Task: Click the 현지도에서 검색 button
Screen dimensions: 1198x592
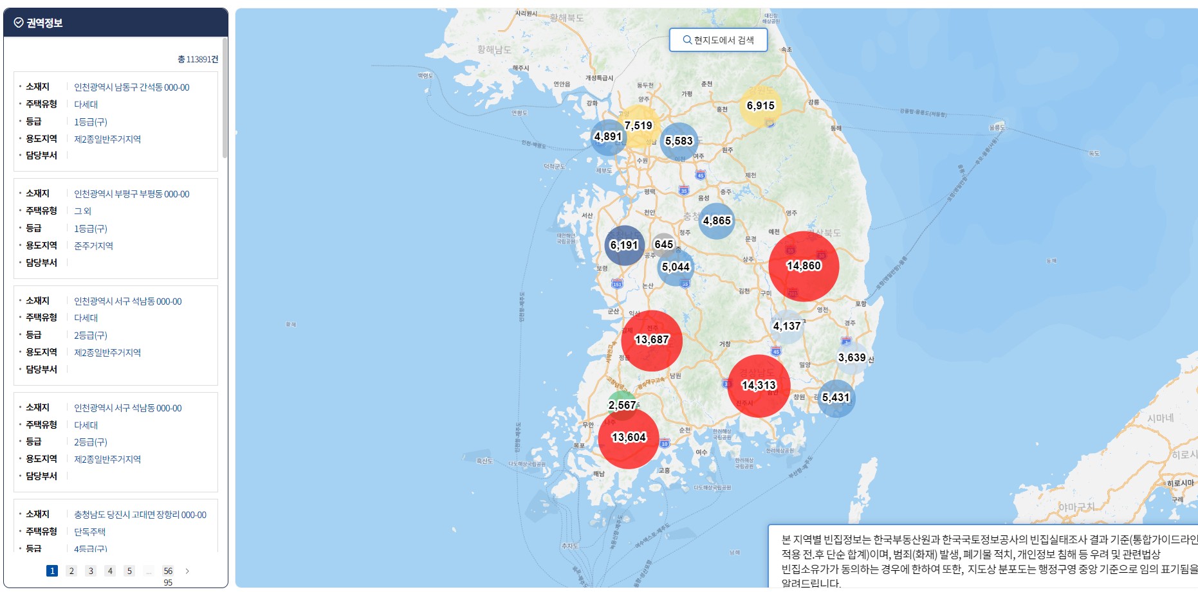Action: tap(718, 40)
